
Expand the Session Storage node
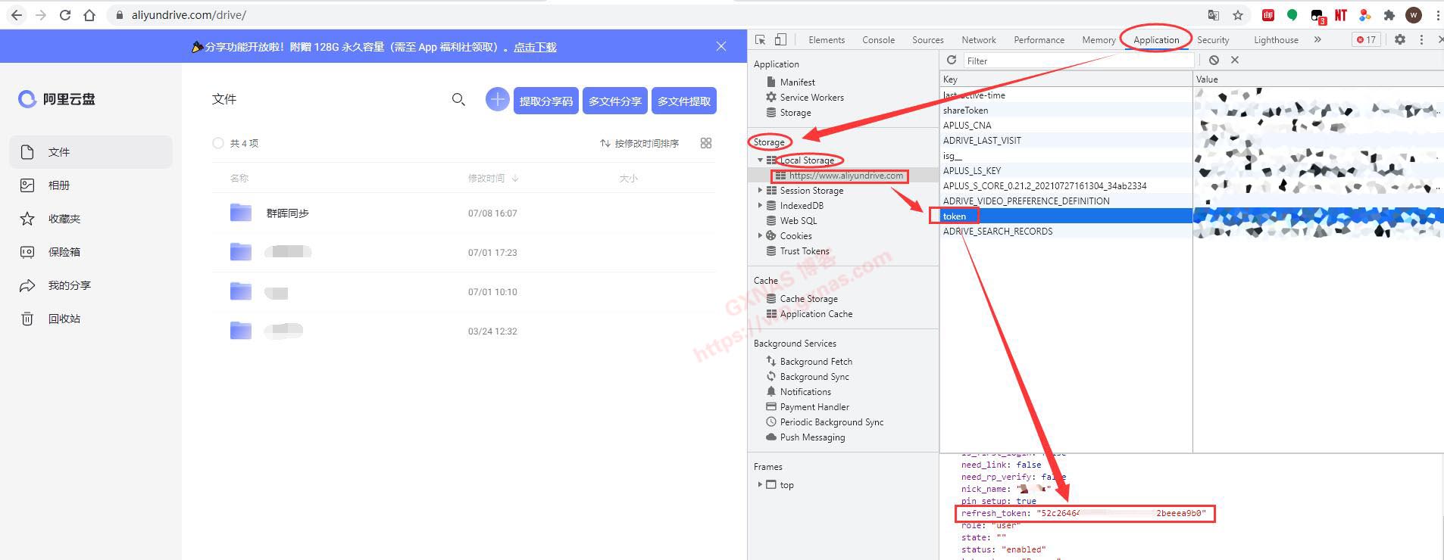pyautogui.click(x=760, y=191)
